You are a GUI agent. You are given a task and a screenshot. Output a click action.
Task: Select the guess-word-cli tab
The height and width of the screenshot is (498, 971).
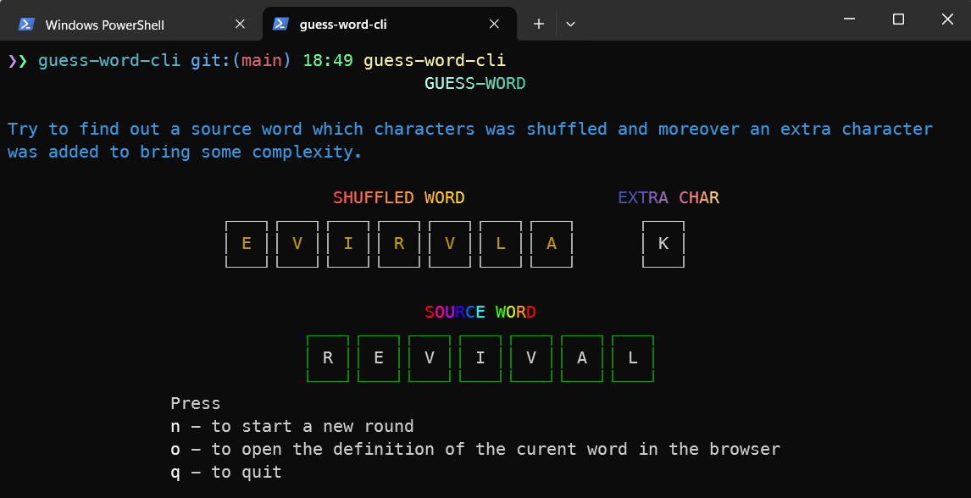[x=389, y=24]
